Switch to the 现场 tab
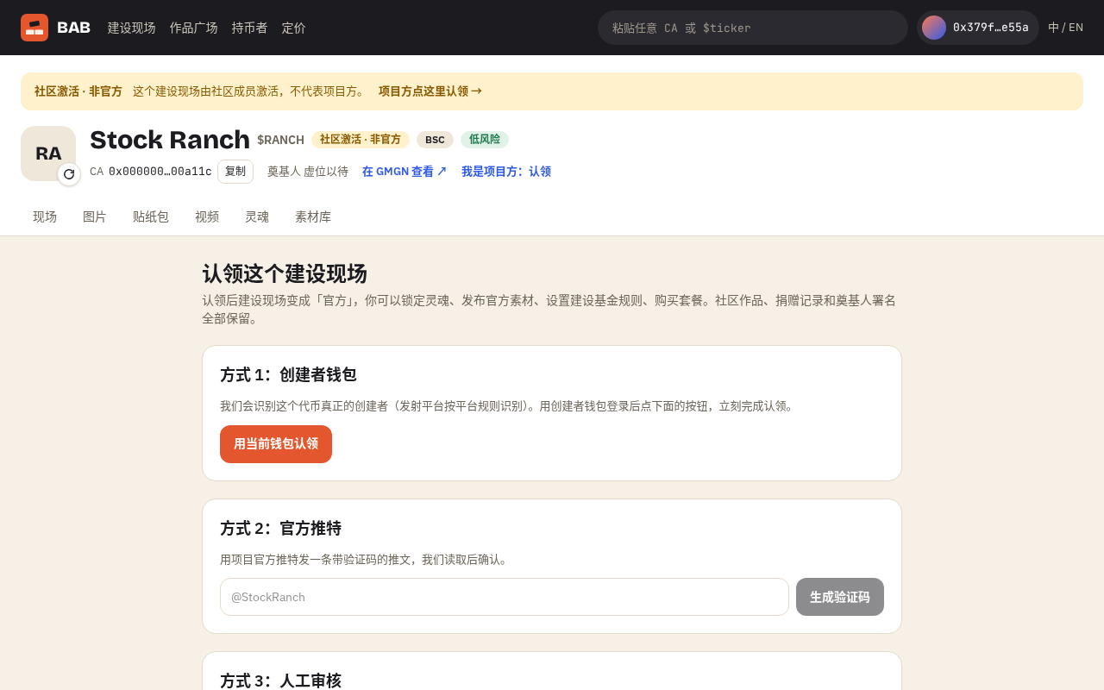1104x690 pixels. point(45,217)
